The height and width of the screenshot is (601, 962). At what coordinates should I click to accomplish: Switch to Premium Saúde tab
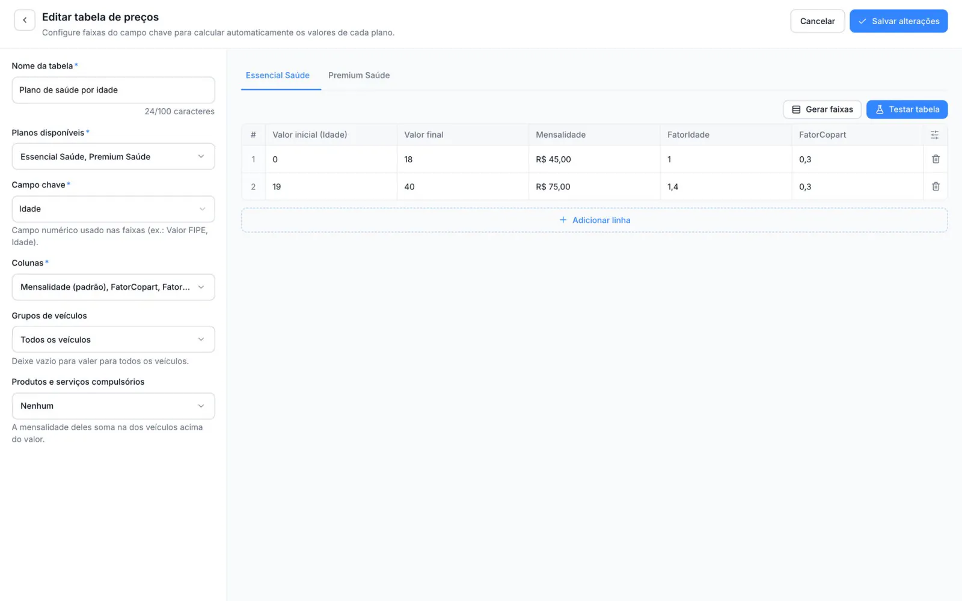[359, 75]
